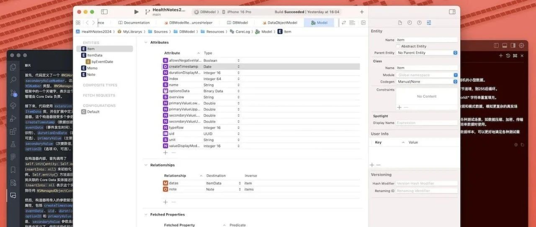Image resolution: width=536 pixels, height=227 pixels.
Task: Toggle the Xcode inspector panel
Action: coord(452,12)
